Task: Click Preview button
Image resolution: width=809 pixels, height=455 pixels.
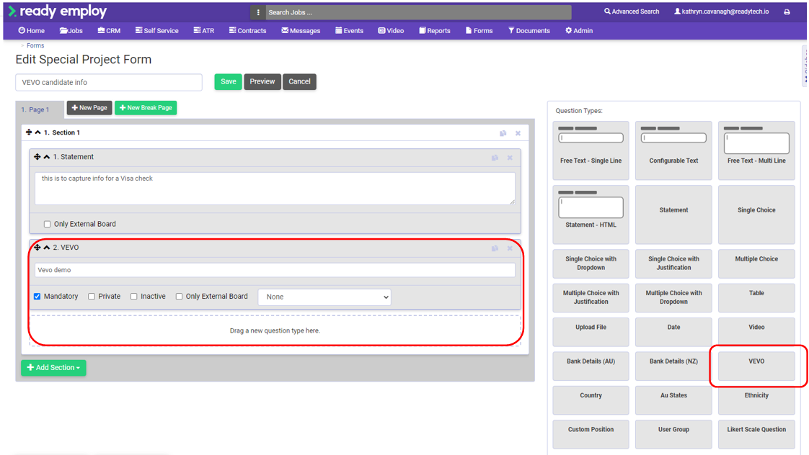Action: (262, 81)
